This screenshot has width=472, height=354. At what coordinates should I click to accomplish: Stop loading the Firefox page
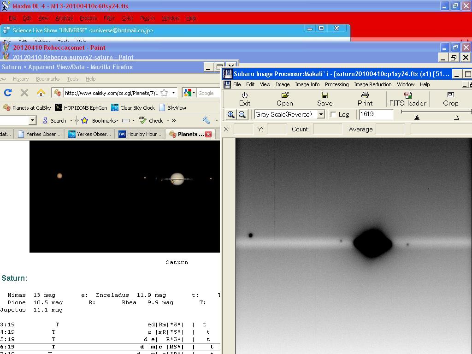pyautogui.click(x=24, y=93)
